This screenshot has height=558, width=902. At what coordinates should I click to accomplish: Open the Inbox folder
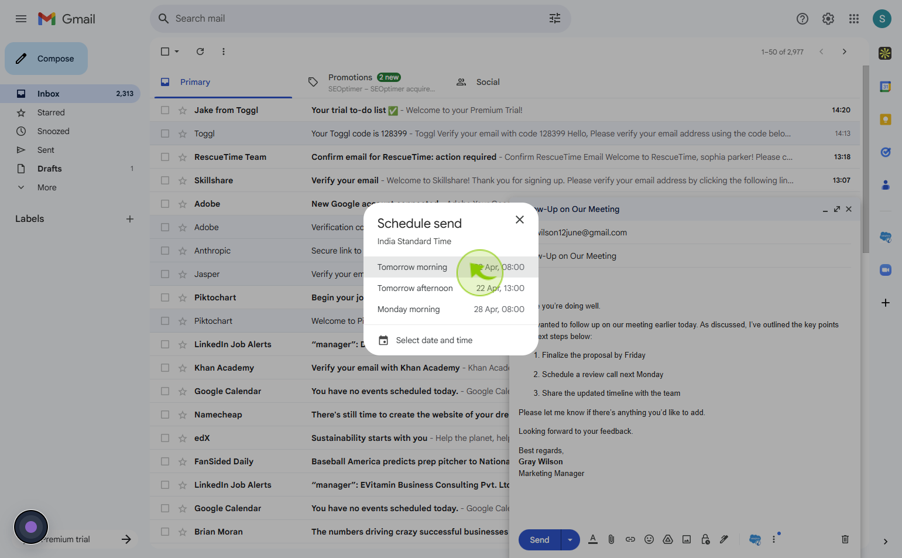[x=70, y=94]
